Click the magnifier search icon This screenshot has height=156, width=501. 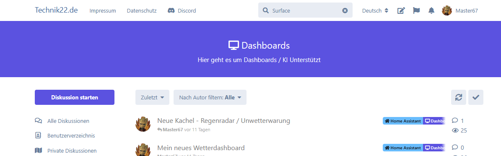265,10
